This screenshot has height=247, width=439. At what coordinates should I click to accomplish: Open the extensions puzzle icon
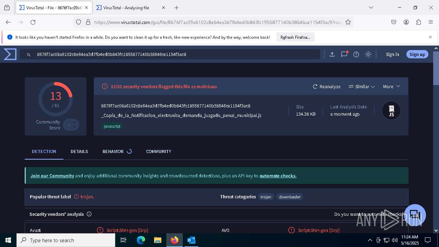(418, 22)
